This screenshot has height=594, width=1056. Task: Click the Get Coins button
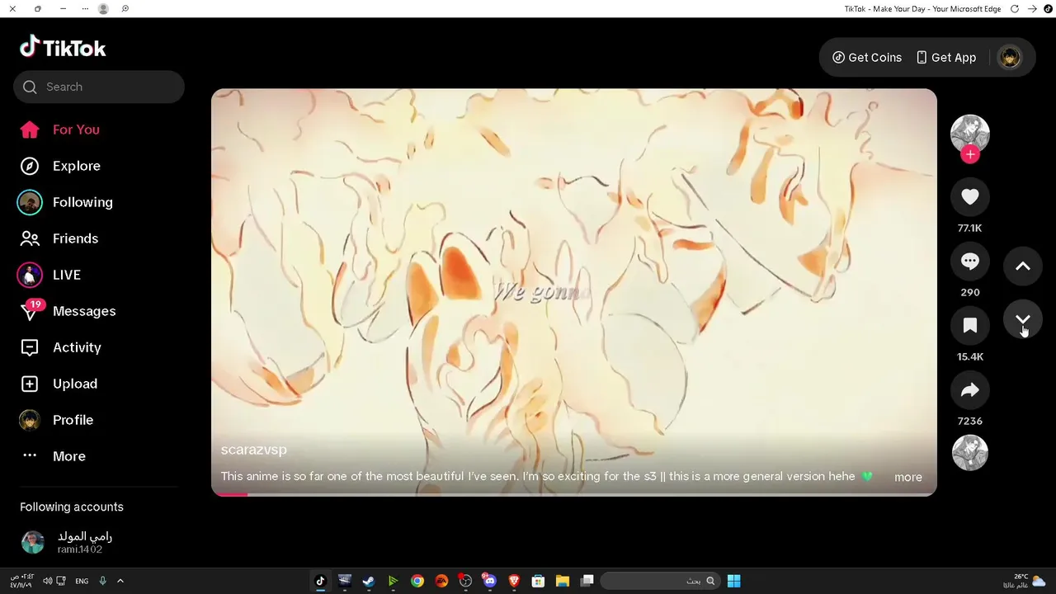pyautogui.click(x=867, y=57)
